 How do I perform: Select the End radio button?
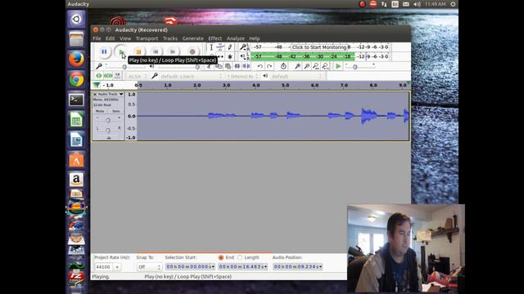[x=221, y=257]
